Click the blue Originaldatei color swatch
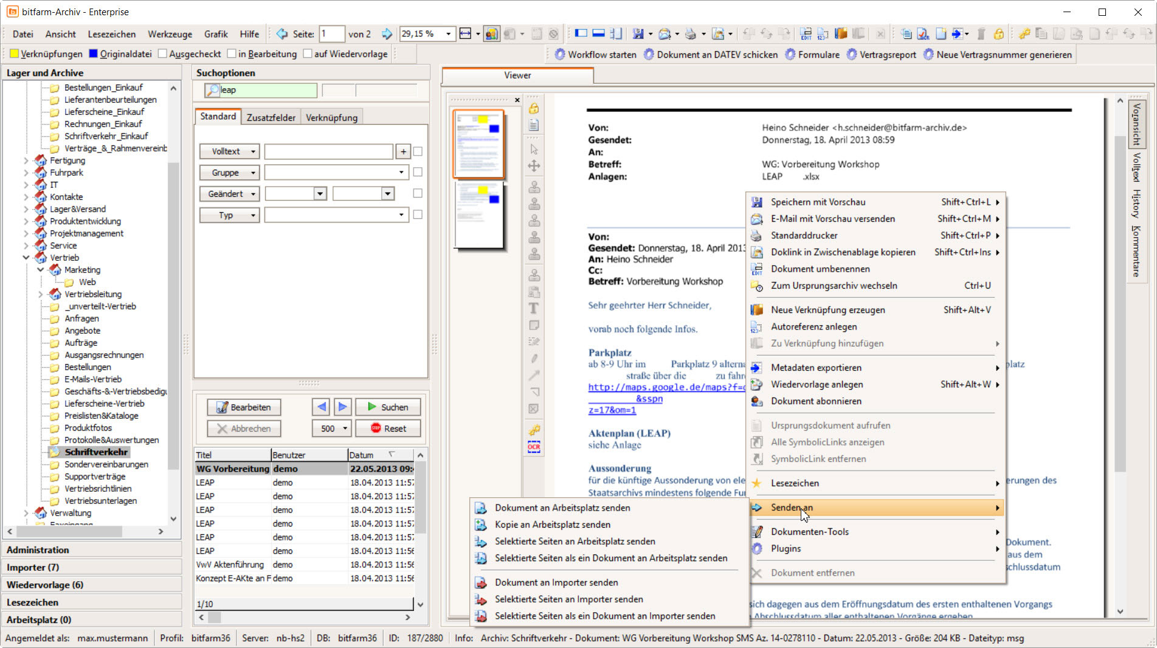1157x648 pixels. coord(93,53)
